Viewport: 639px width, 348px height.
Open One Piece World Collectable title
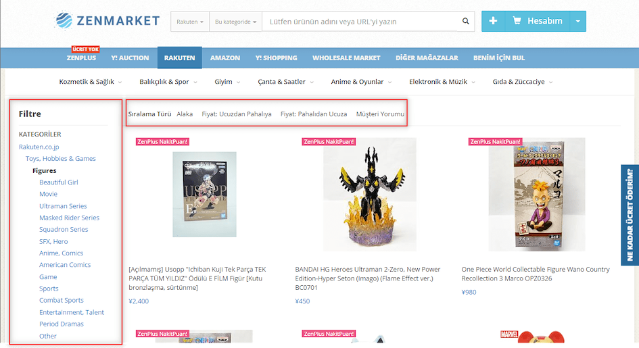[x=536, y=274]
